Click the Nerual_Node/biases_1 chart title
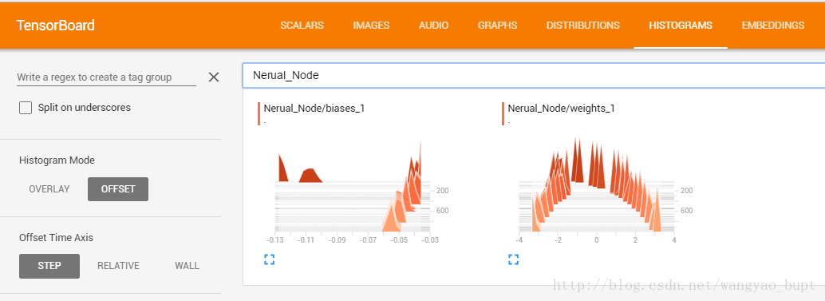This screenshot has width=825, height=301. tap(314, 109)
